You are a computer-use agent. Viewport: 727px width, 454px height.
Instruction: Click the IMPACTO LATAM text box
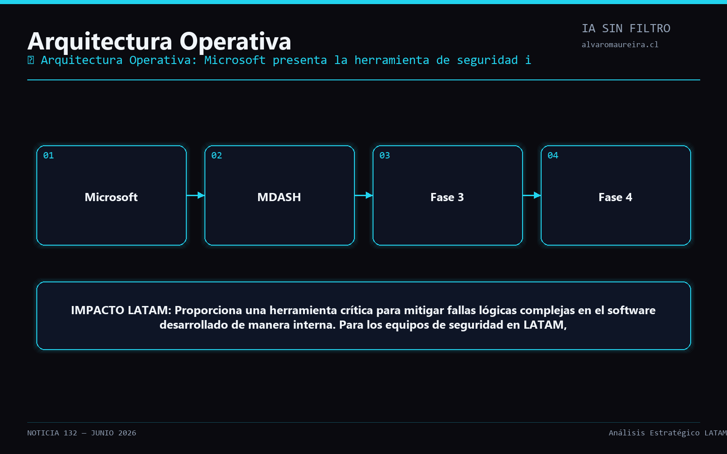[x=363, y=316]
